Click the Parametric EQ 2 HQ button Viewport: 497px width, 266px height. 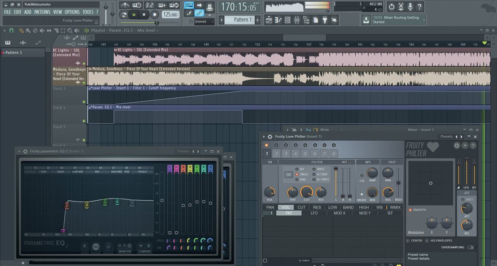(96, 247)
